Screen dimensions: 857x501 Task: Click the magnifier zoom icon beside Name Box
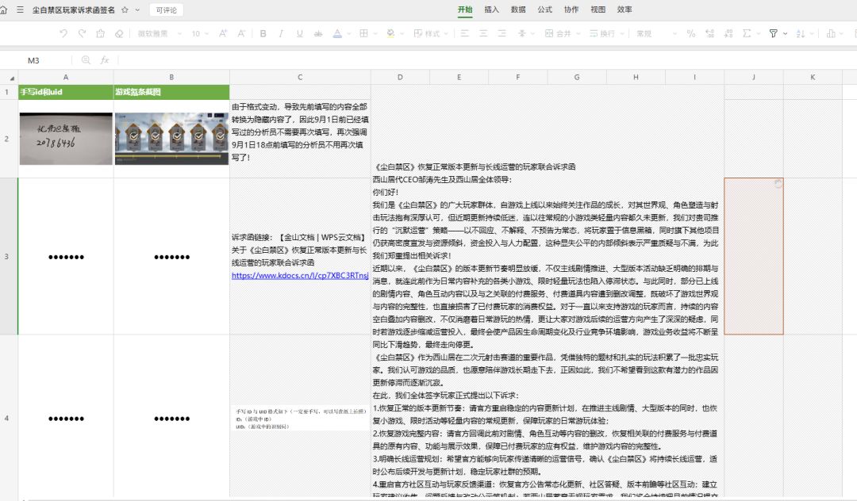click(x=86, y=60)
